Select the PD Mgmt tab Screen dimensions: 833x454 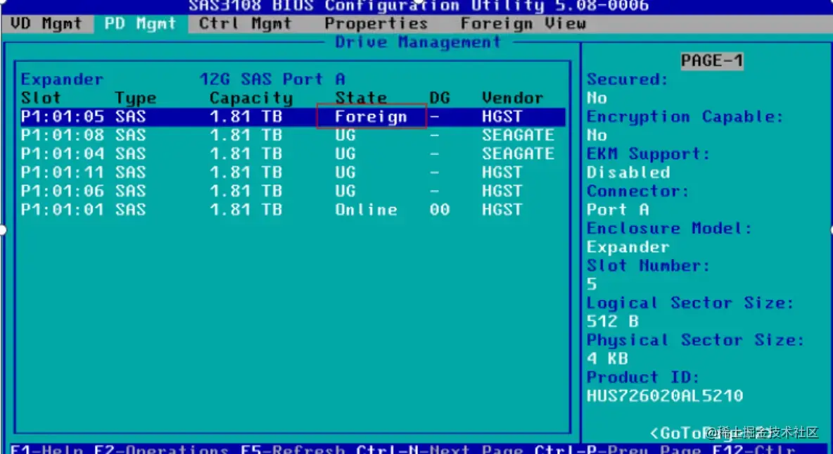(140, 24)
